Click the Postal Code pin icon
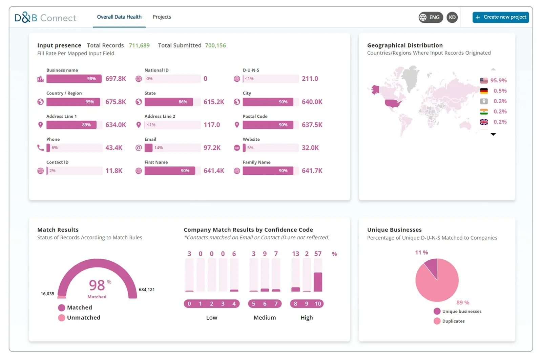Viewport: 542px width, 358px height. click(x=237, y=125)
